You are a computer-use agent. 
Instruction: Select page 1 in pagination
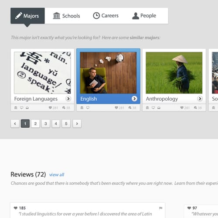[x=25, y=124]
